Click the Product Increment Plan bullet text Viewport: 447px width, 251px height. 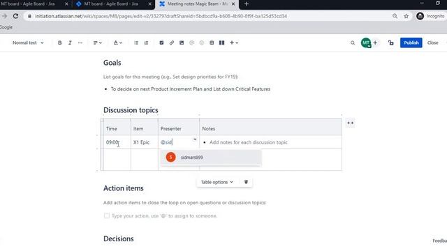coord(191,89)
